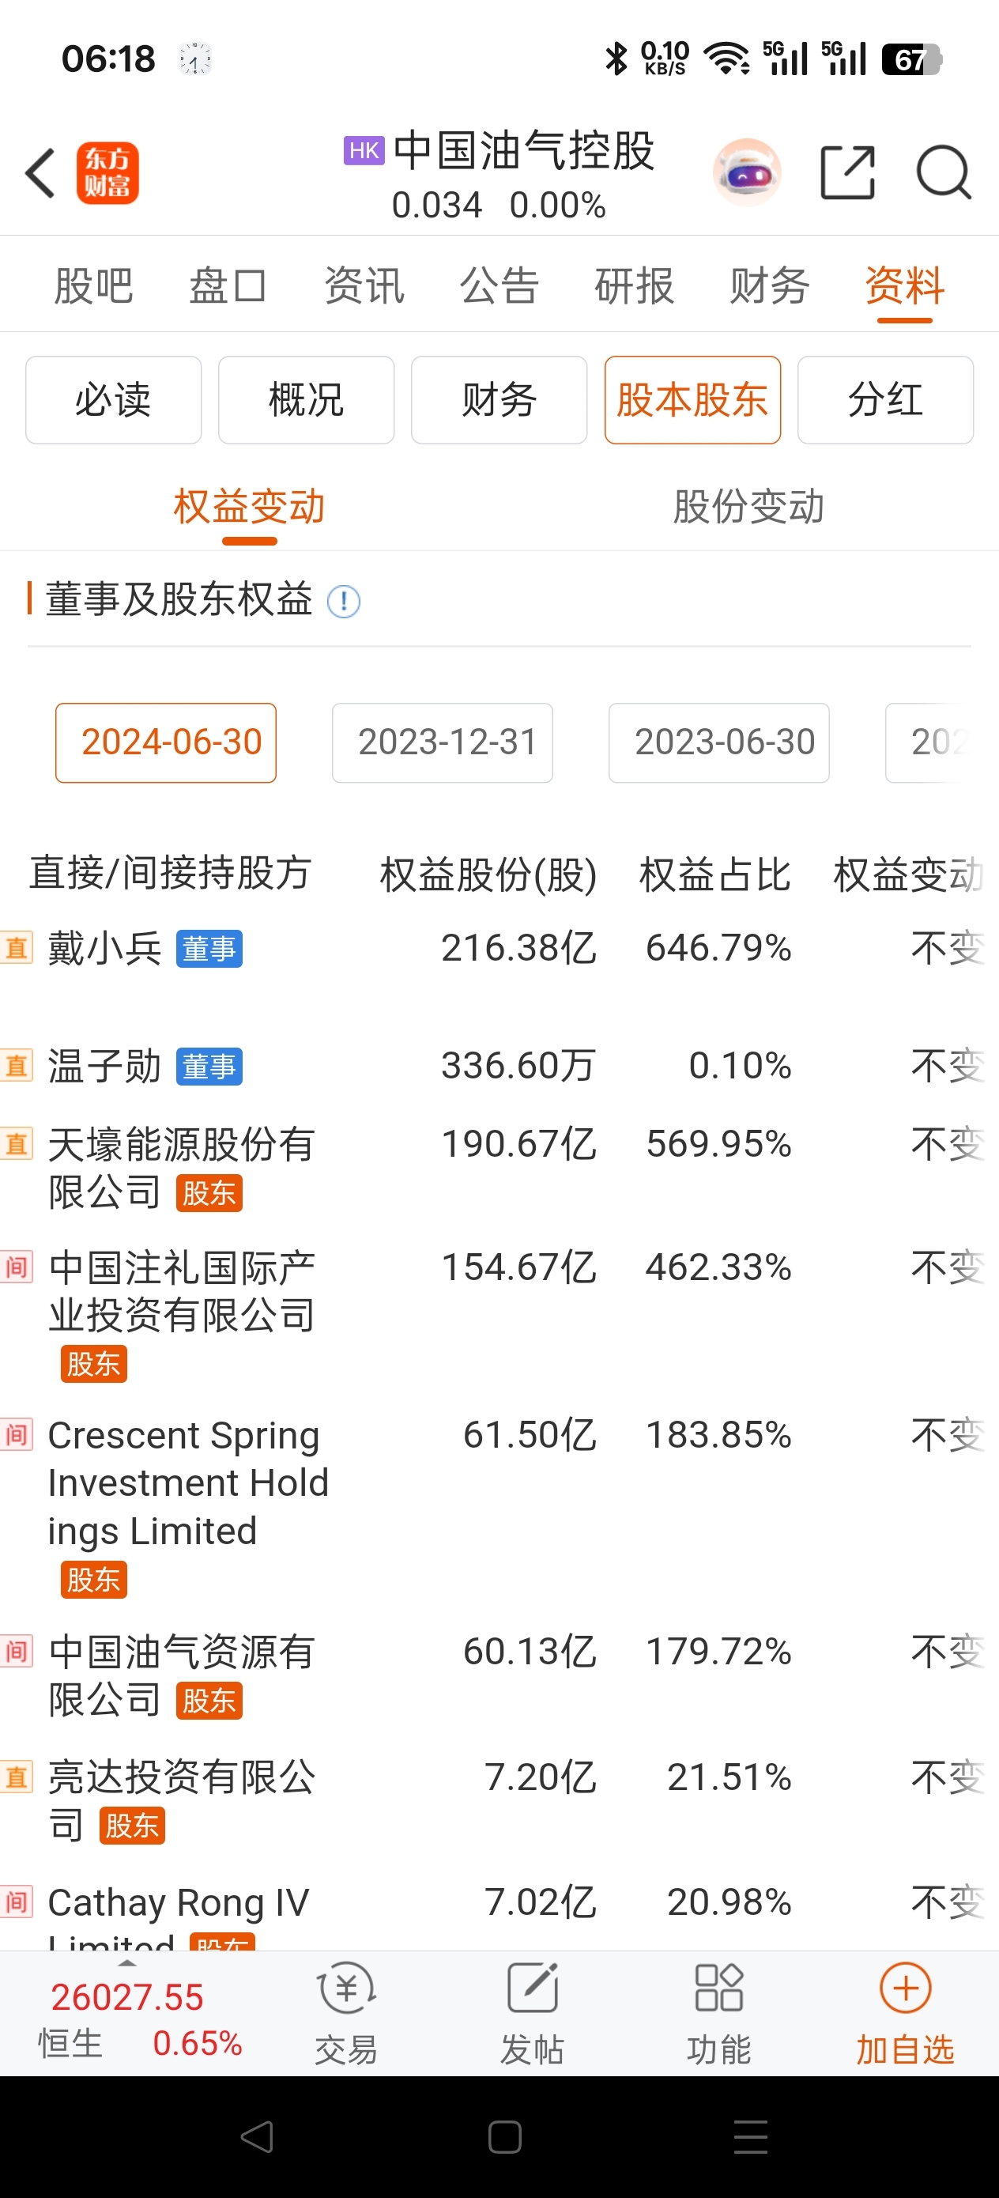Select the 2023-06-30 date option
The height and width of the screenshot is (2198, 999).
tap(719, 742)
